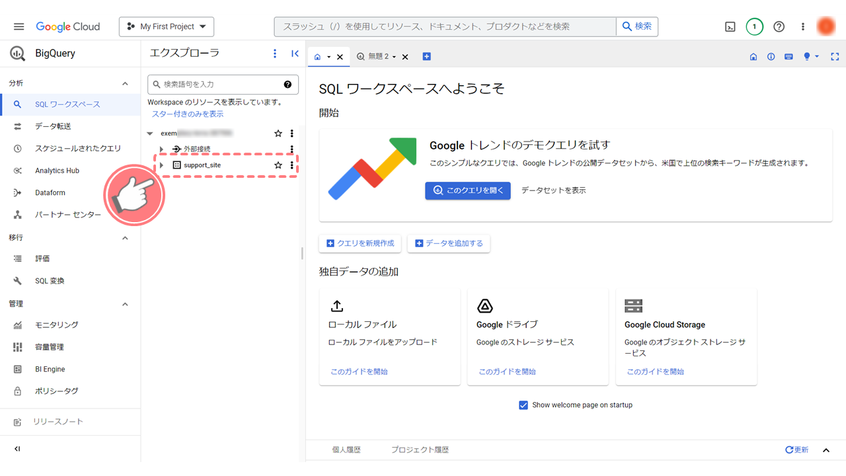Collapse the project tree node

tap(150, 134)
